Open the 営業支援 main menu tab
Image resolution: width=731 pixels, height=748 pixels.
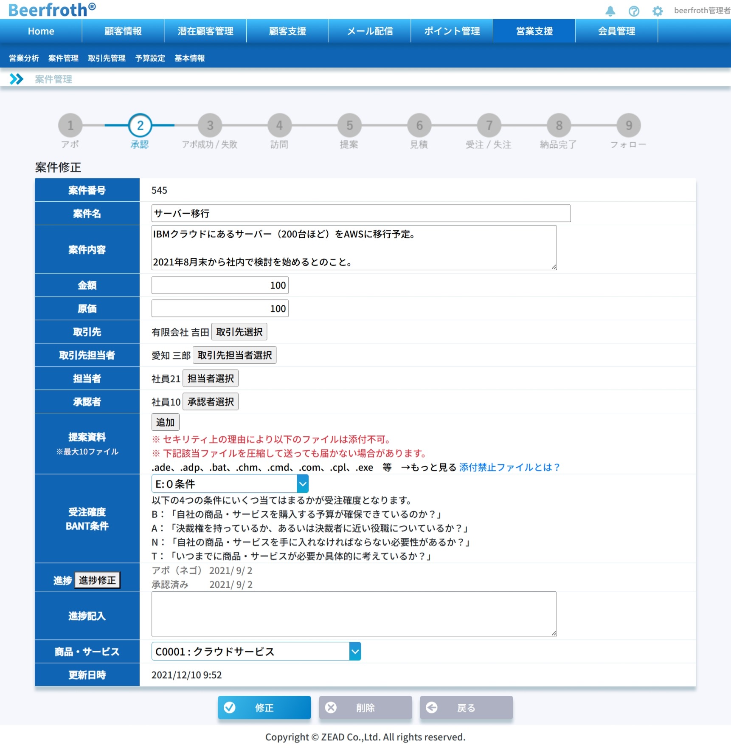tap(534, 31)
